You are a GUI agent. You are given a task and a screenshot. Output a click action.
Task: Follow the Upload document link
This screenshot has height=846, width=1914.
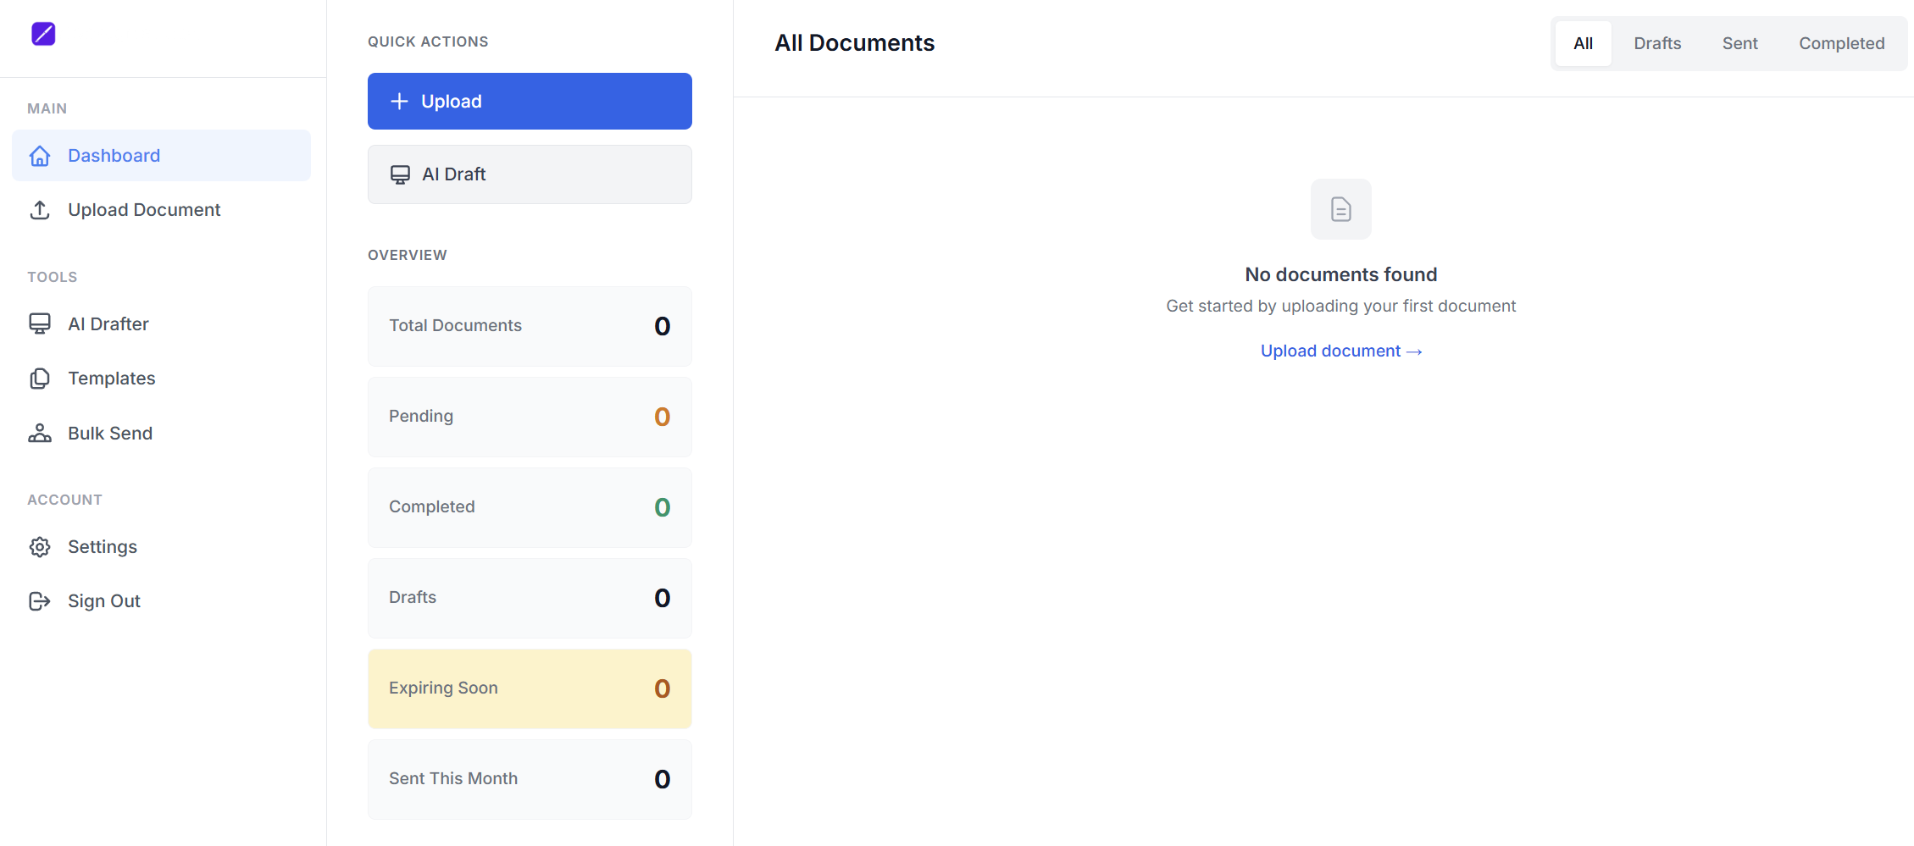tap(1340, 351)
